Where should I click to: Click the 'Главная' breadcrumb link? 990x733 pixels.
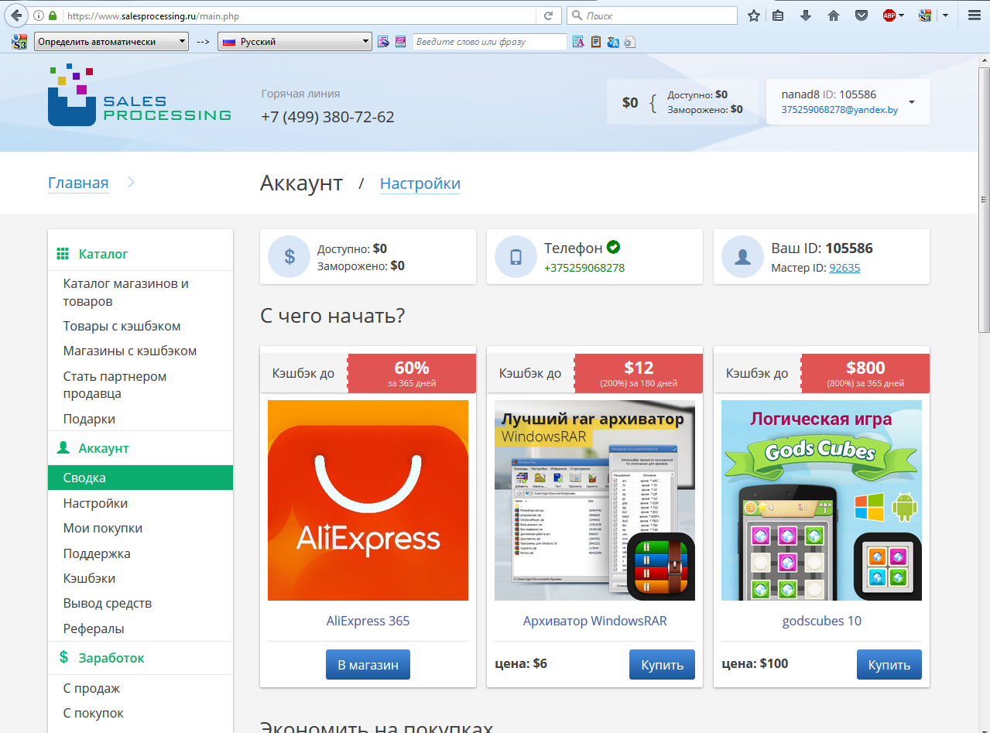pyautogui.click(x=78, y=183)
